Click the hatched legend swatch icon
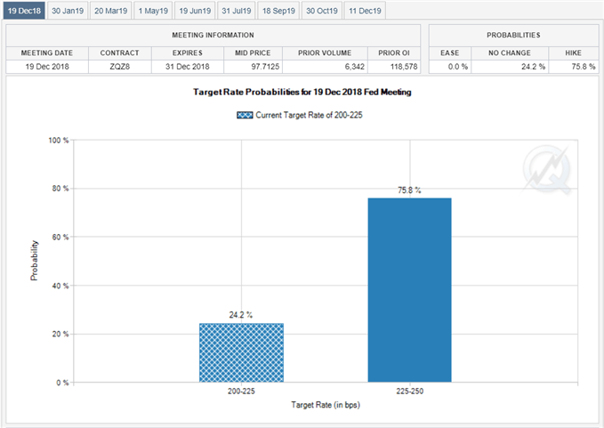The width and height of the screenshot is (604, 428). [x=245, y=115]
